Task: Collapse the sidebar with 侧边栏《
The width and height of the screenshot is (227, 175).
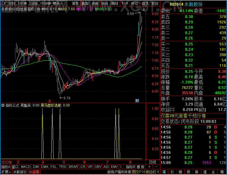Action: tap(153, 172)
